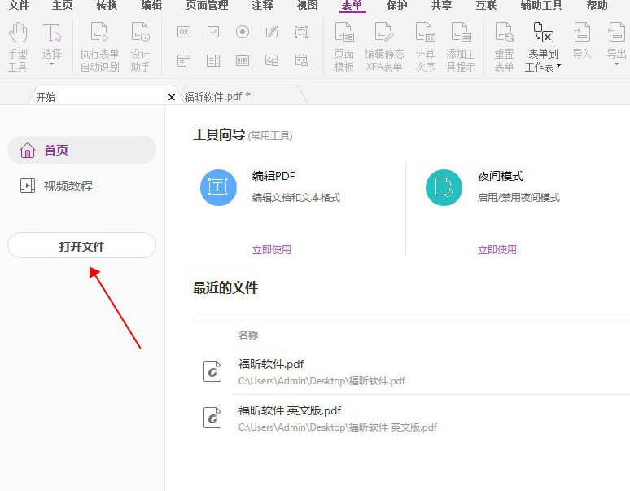The image size is (630, 491).
Task: Select the checkbox form field tool
Action: [x=213, y=33]
